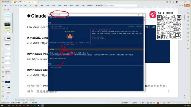Select the 切换 Transitions ribbon tab
This screenshot has width=191, height=107.
click(54, 6)
